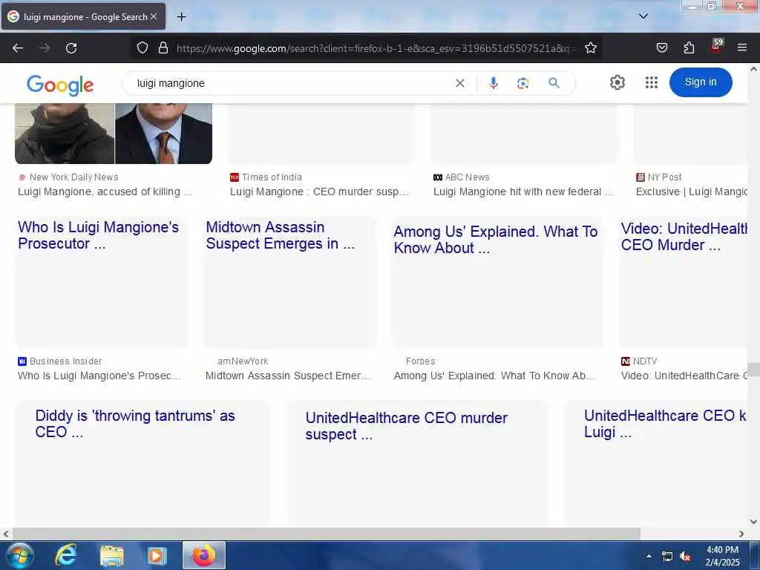Click the magnifier search button
Screen dimensions: 760x570
pyautogui.click(x=554, y=83)
